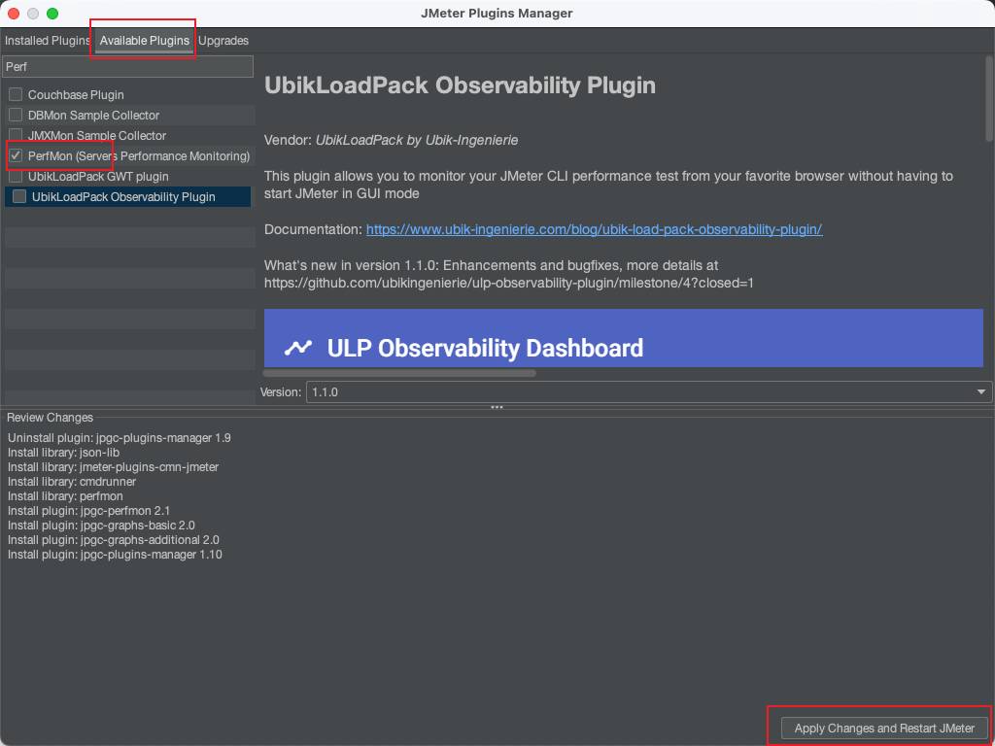Select the JMXMon Sample Collector row
This screenshot has width=995, height=746.
tap(130, 135)
